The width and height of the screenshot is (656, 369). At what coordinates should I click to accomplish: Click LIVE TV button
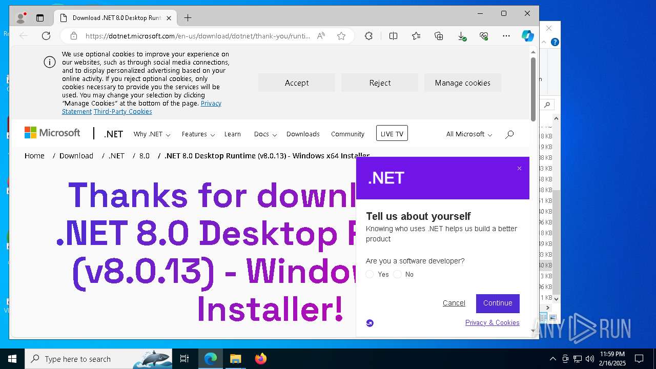coord(392,134)
